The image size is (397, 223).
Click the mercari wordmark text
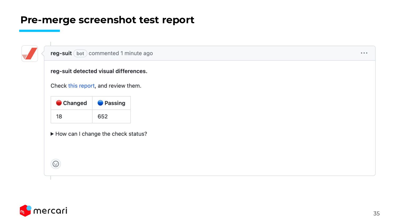pos(50,211)
